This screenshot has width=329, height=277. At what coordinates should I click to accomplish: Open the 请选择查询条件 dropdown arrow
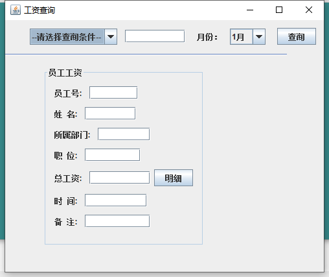click(111, 37)
